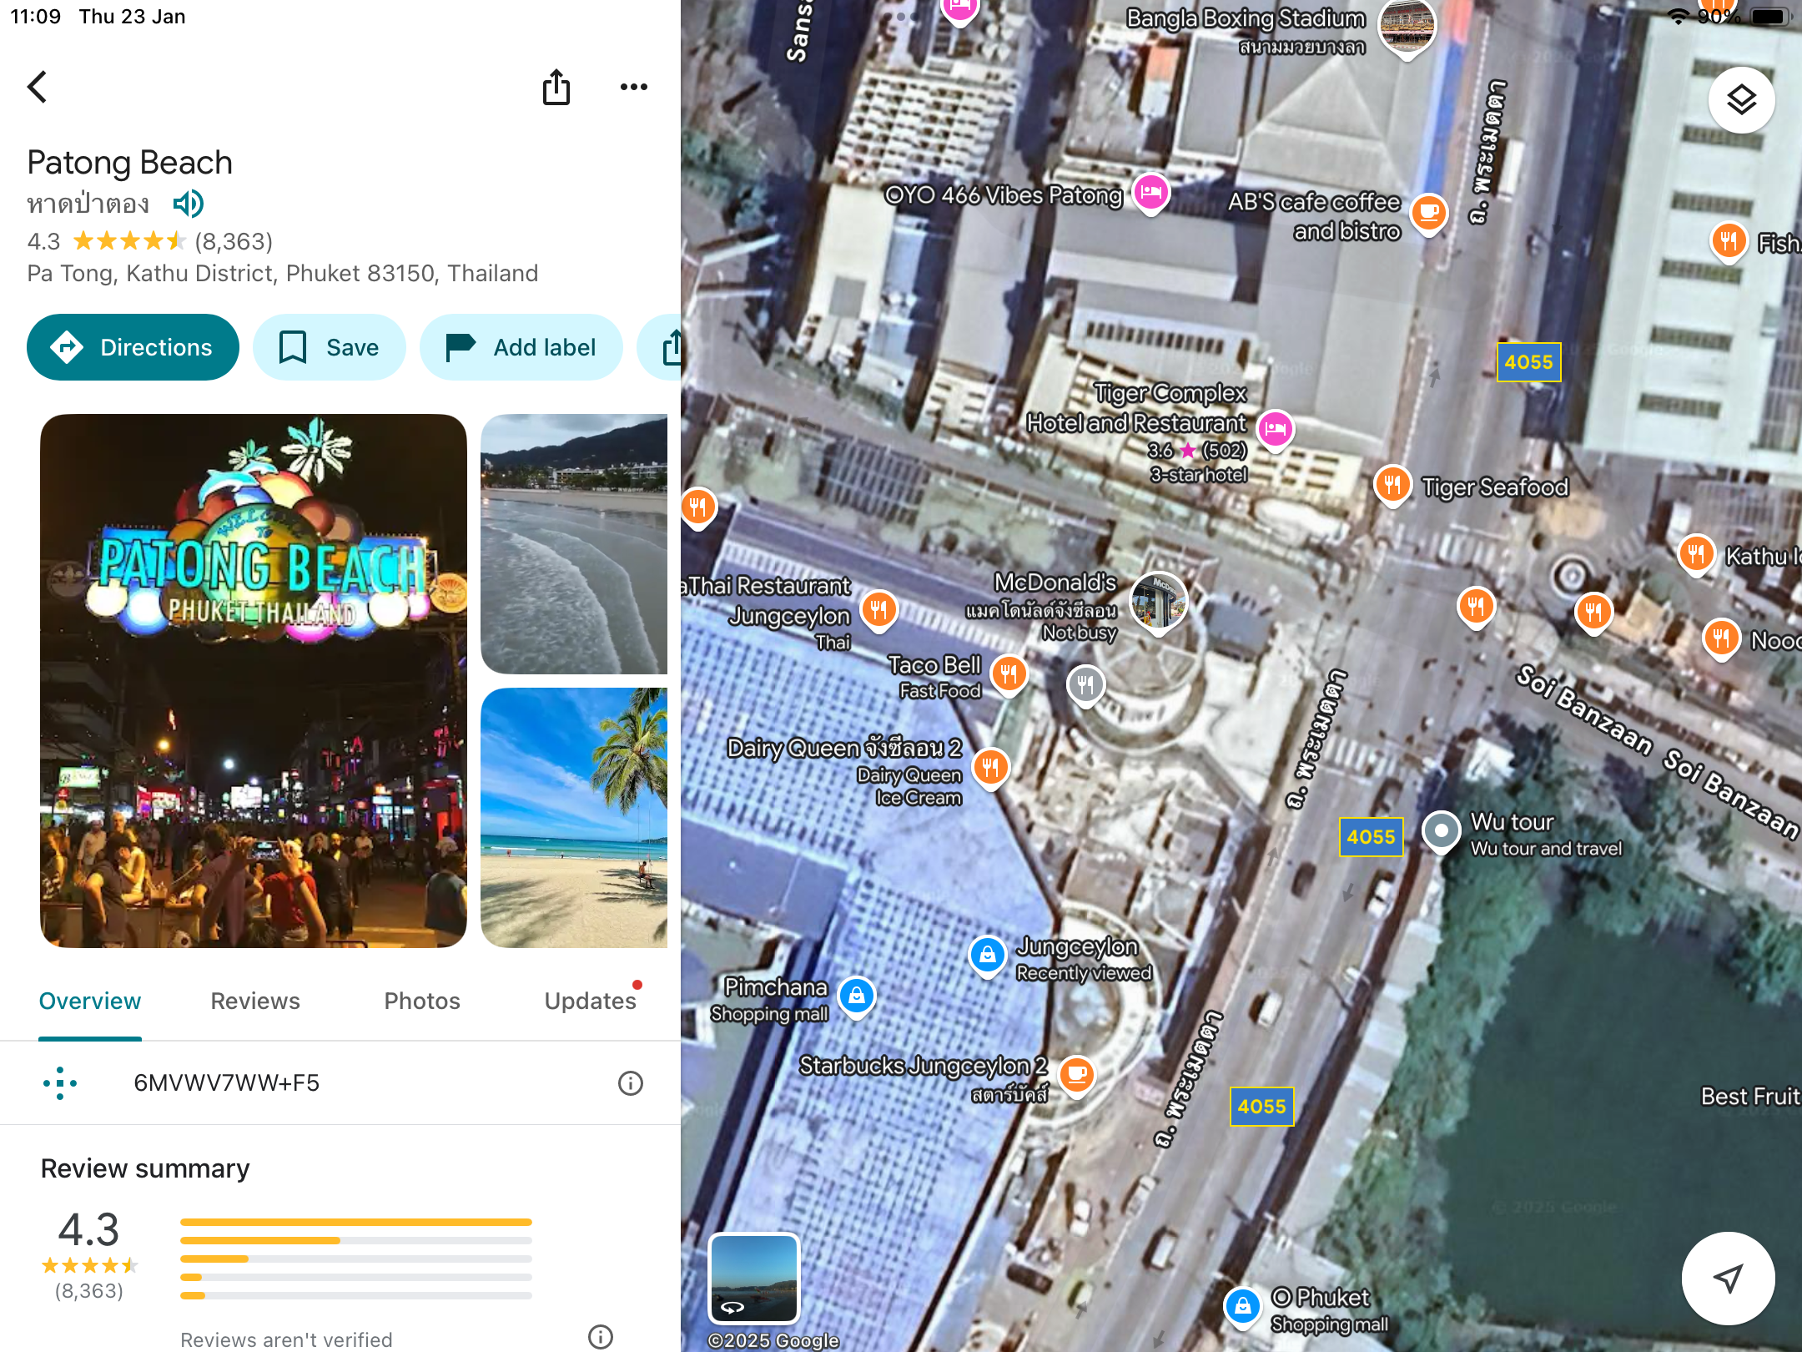Add label to this place
Image resolution: width=1802 pixels, height=1352 pixels.
pyautogui.click(x=521, y=347)
